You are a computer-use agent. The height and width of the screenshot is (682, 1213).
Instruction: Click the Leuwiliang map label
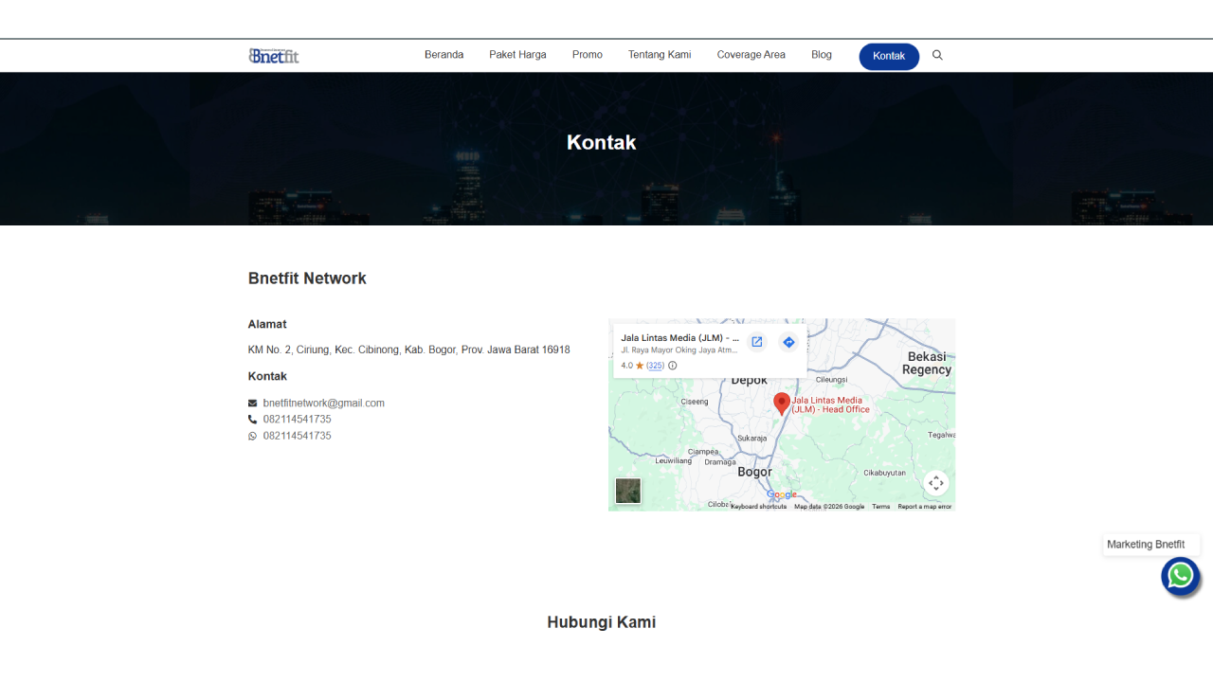(x=674, y=460)
